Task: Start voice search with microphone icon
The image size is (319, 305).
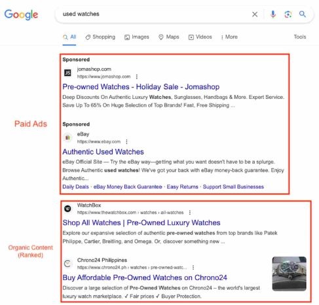Action: pos(273,14)
